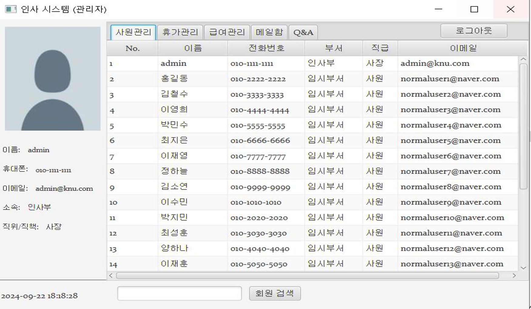
Task: Click the table scroll-up arrow
Action: [x=523, y=59]
